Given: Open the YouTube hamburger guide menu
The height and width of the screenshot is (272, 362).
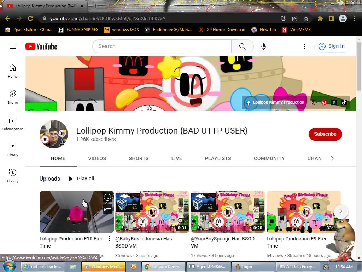Looking at the screenshot, I should tap(13, 46).
